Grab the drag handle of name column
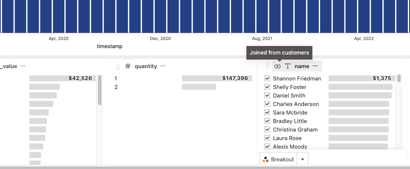The height and width of the screenshot is (169, 410). [268, 66]
